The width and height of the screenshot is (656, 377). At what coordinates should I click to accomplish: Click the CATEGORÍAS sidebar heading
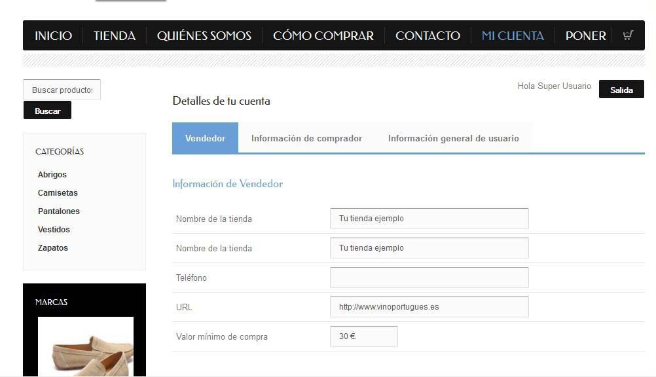coord(60,151)
